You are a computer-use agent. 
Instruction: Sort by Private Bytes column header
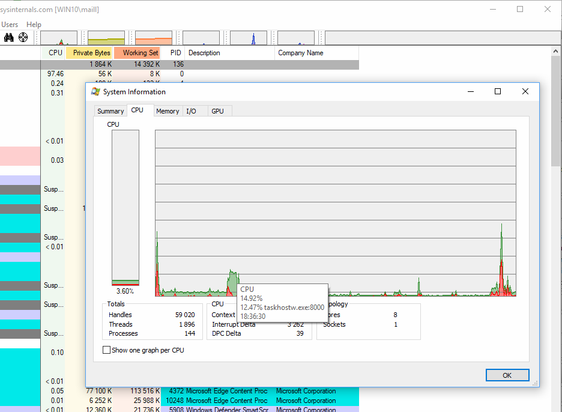coord(91,53)
